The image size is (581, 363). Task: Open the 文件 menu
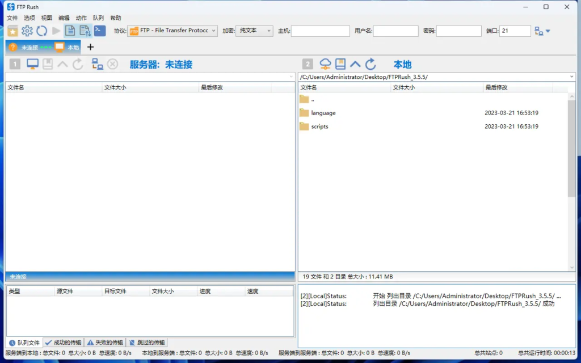[x=12, y=18]
